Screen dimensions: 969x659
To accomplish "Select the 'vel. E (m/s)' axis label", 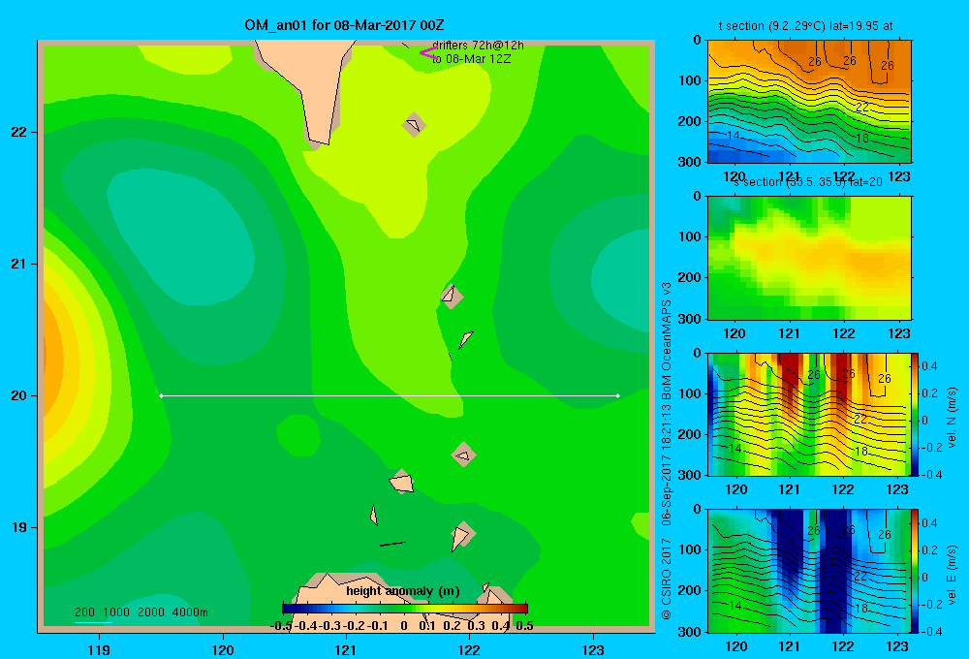I will coord(952,574).
